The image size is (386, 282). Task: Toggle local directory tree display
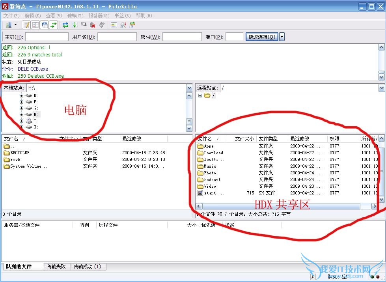click(x=35, y=25)
